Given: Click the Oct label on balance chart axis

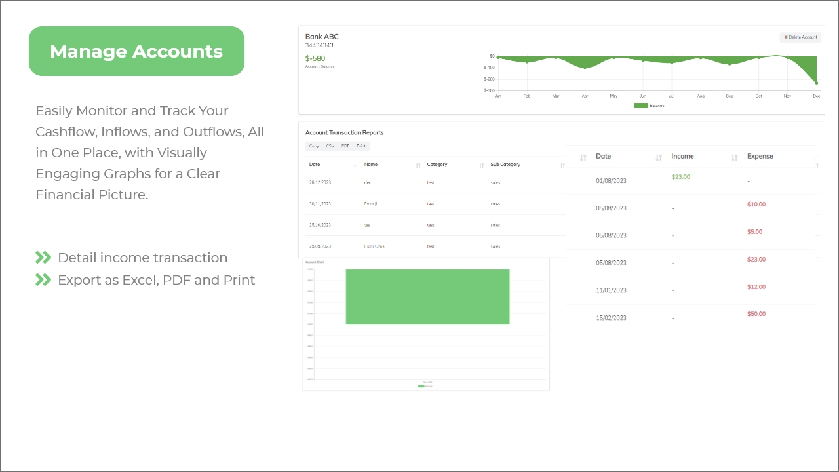Looking at the screenshot, I should coord(758,96).
